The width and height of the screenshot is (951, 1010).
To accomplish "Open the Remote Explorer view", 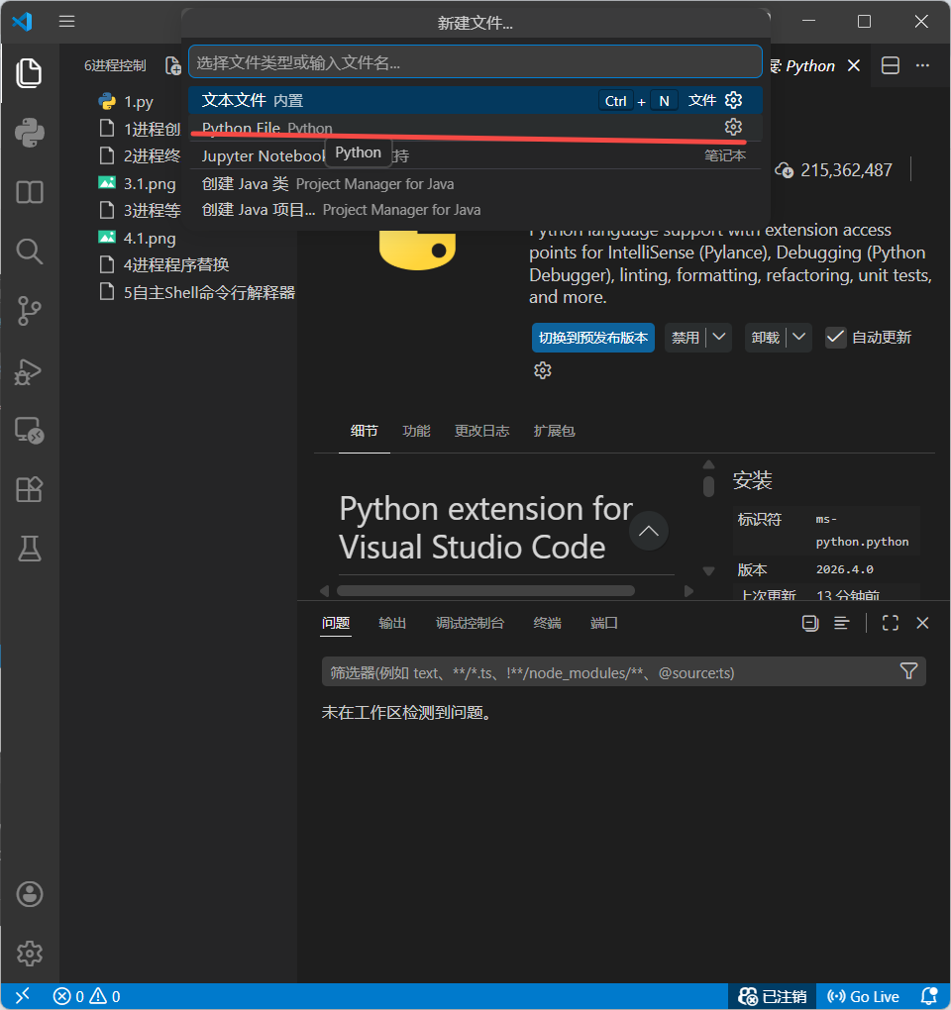I will 29,431.
